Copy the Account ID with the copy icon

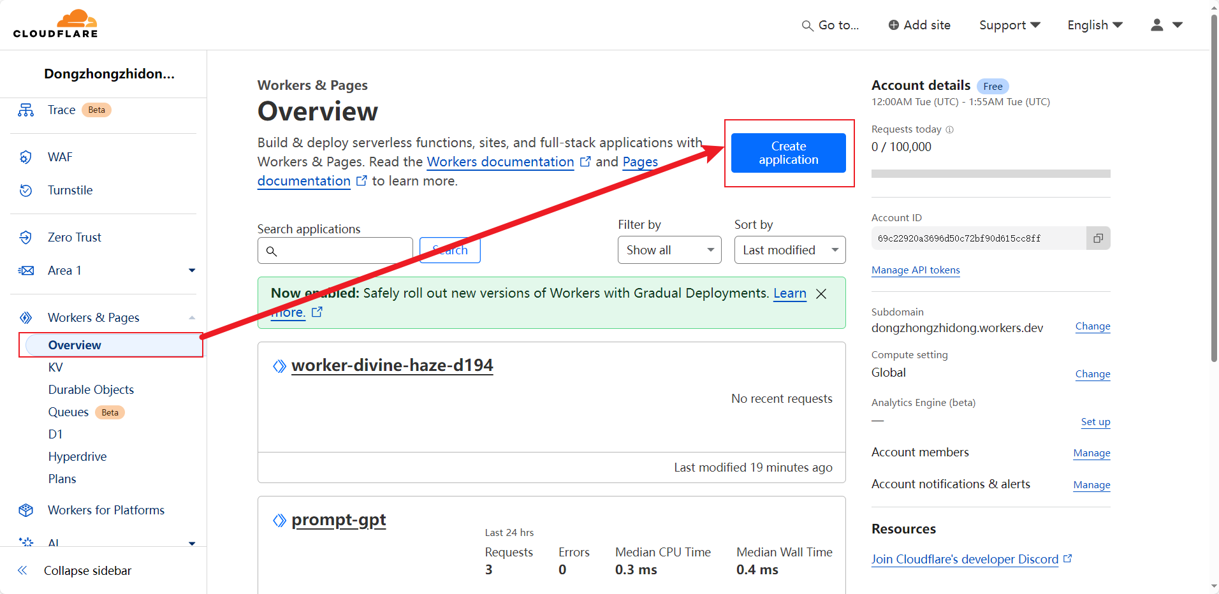[x=1098, y=238]
